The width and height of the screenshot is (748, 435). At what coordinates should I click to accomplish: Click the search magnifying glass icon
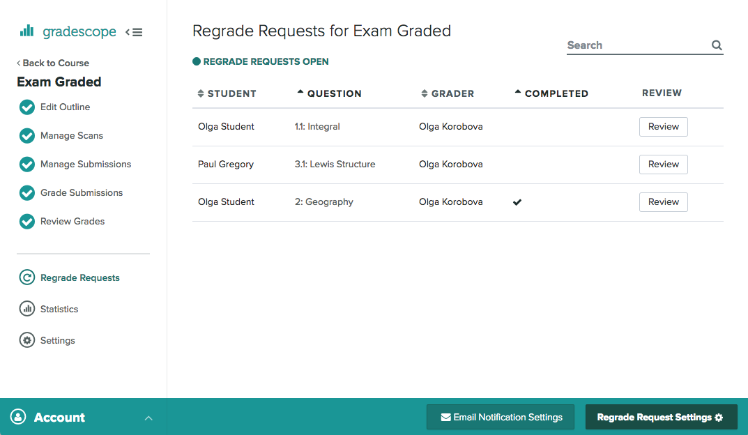(x=717, y=45)
